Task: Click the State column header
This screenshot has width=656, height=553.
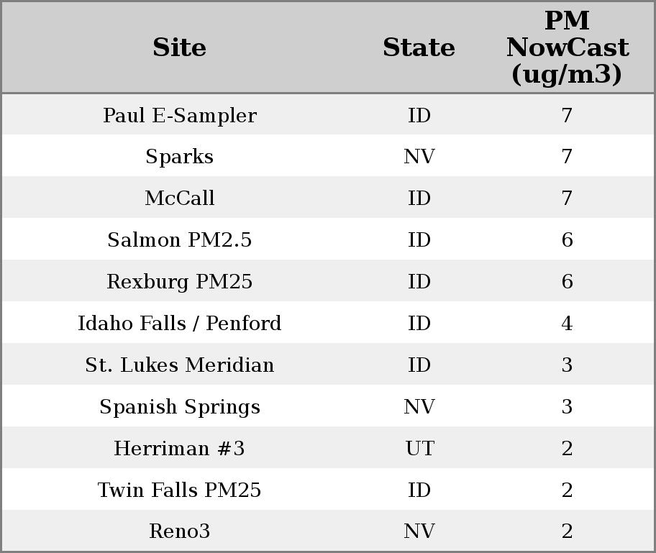Action: point(419,48)
